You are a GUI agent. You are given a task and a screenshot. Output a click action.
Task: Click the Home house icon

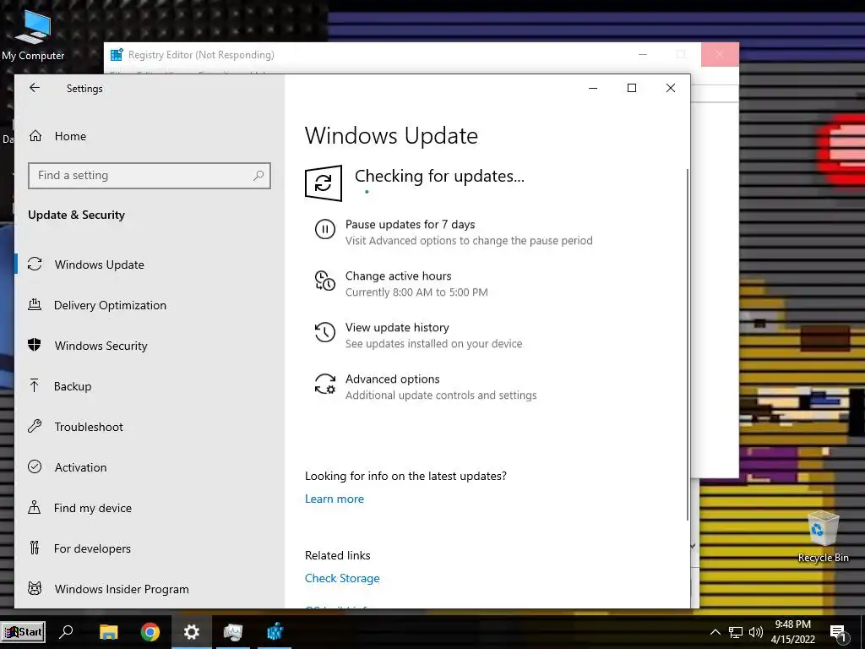pos(35,136)
